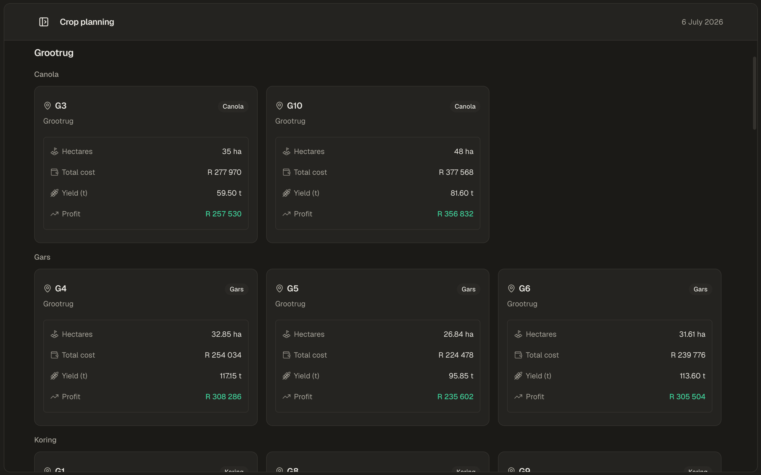Click the 6 July 2026 date
761x475 pixels.
coord(702,22)
